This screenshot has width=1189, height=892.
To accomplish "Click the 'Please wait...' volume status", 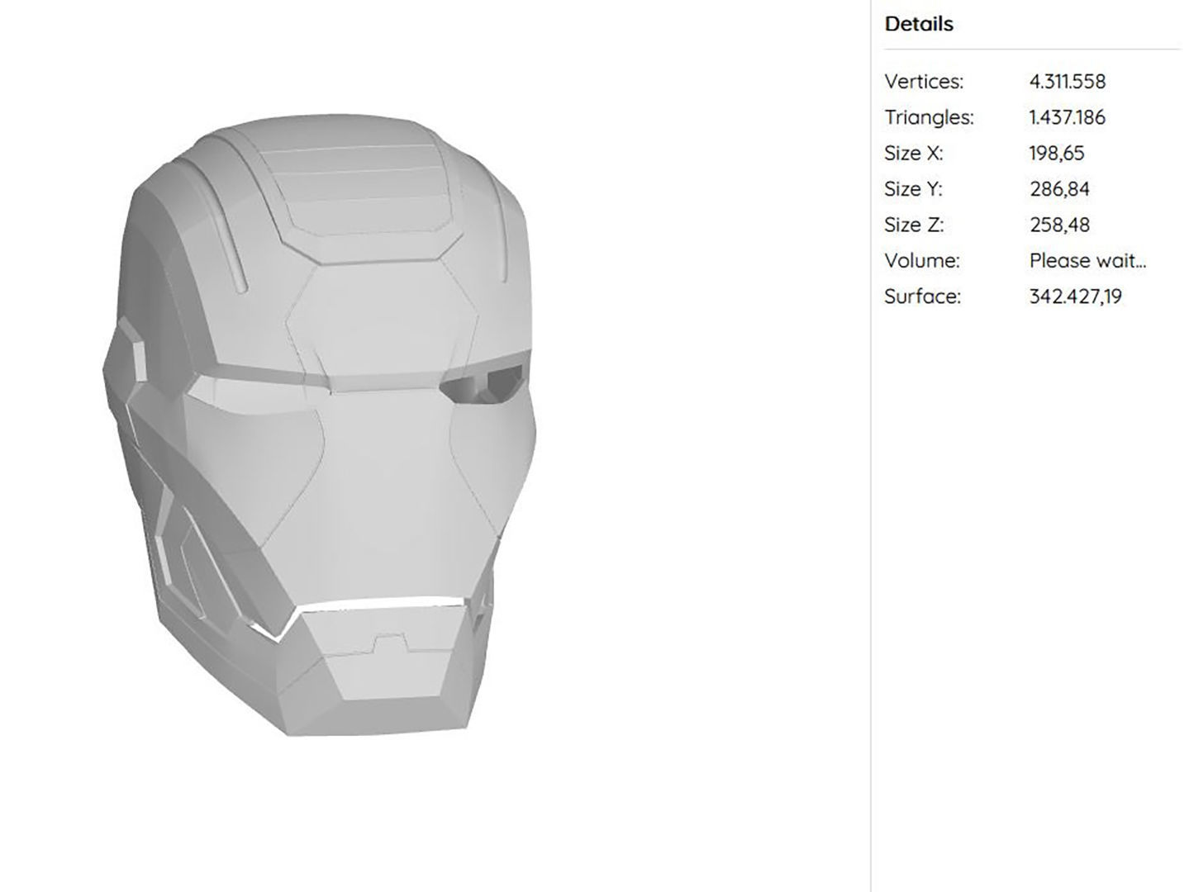I will 1087,261.
